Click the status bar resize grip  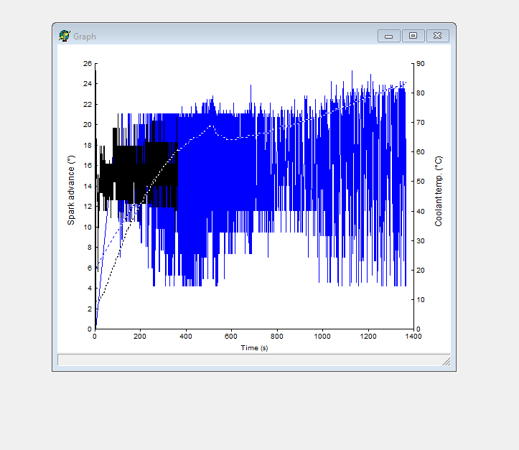pyautogui.click(x=446, y=362)
